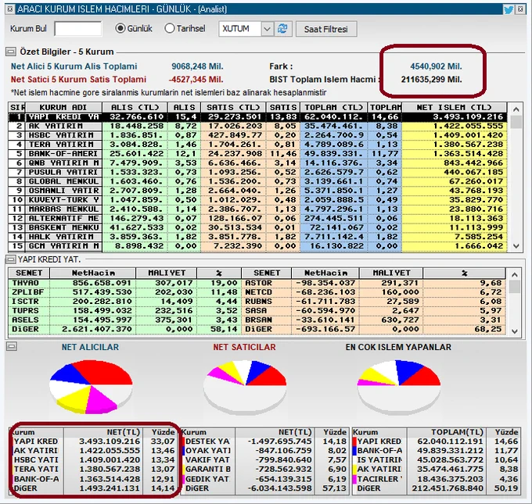Click Net Satici 5 Kurum Satis Toplami label
The image size is (532, 504).
[78, 79]
